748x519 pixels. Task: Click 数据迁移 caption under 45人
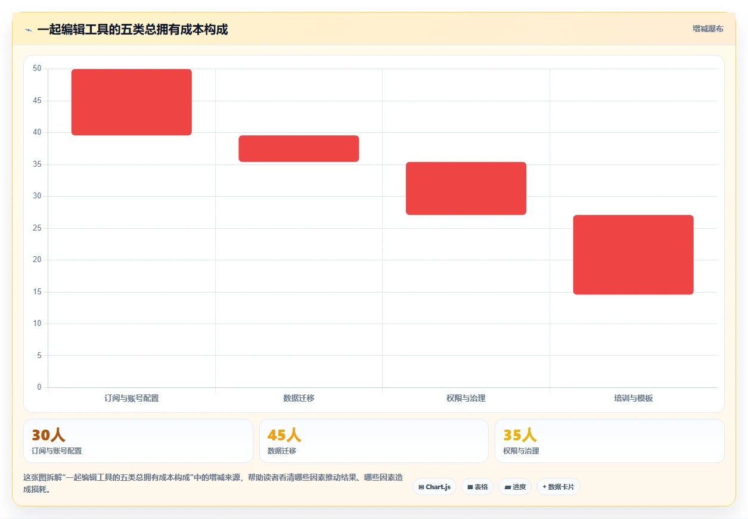282,451
